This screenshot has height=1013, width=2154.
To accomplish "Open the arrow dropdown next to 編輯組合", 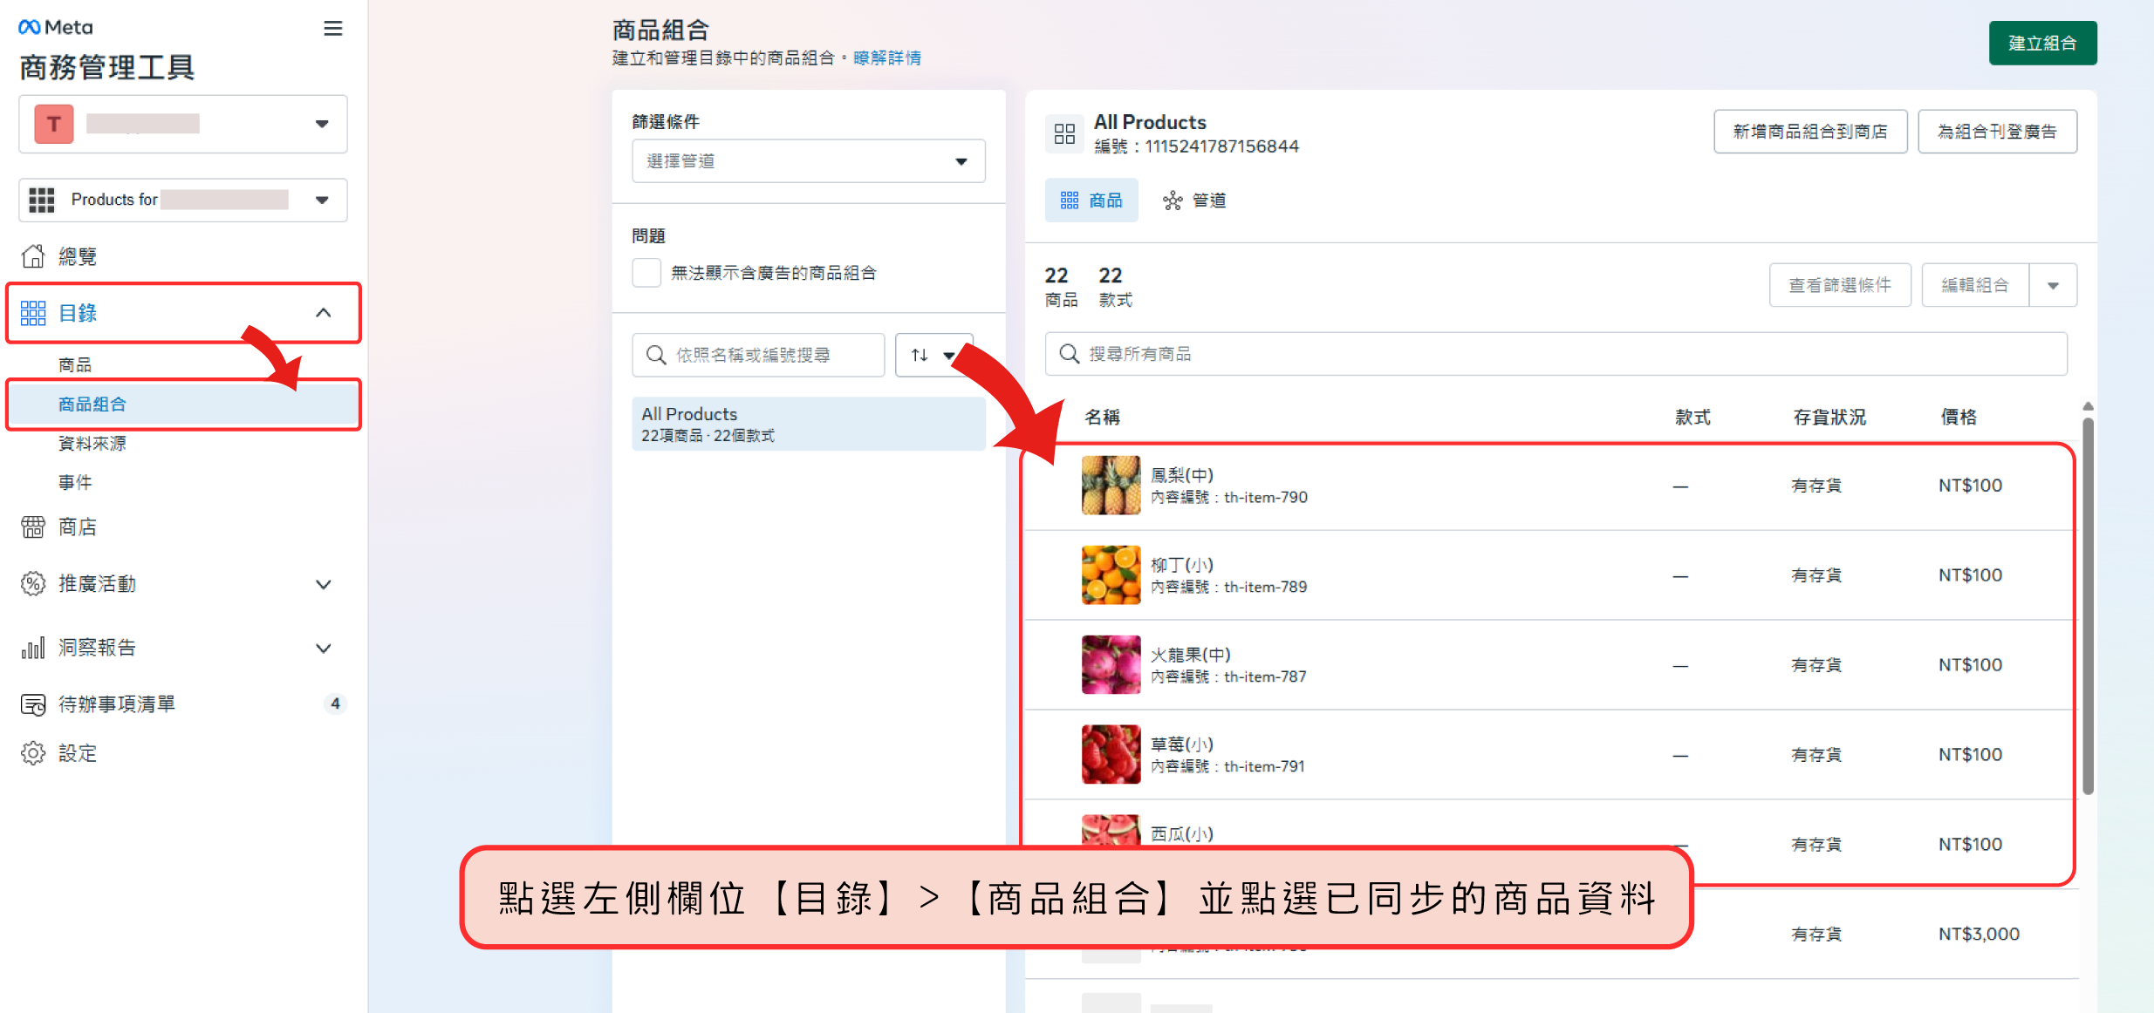I will [2053, 286].
